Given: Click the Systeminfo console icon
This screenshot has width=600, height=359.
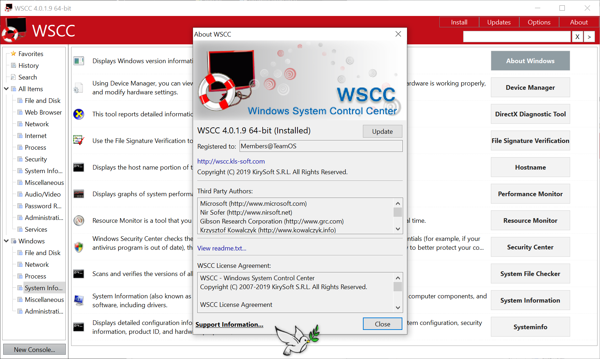Looking at the screenshot, I should coord(79,327).
